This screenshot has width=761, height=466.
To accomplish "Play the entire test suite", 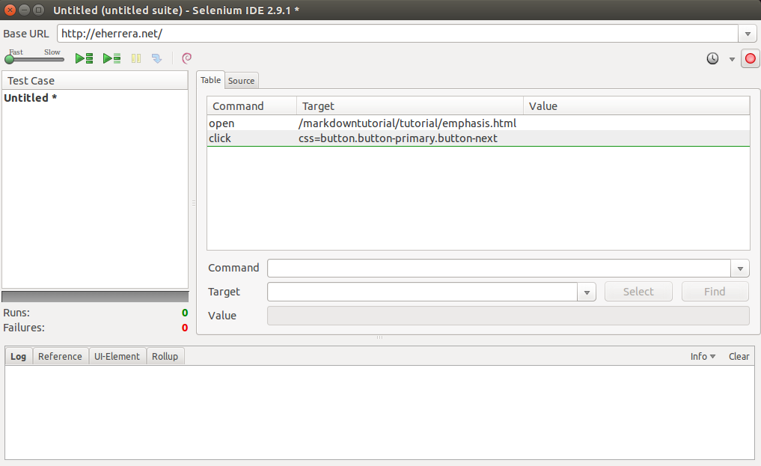I will [x=84, y=58].
